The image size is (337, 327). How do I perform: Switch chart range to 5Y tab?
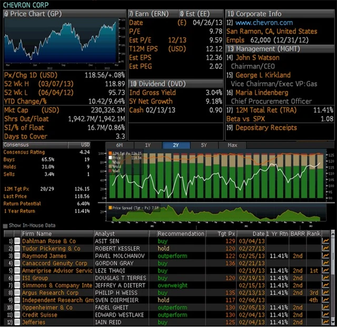pos(203,145)
